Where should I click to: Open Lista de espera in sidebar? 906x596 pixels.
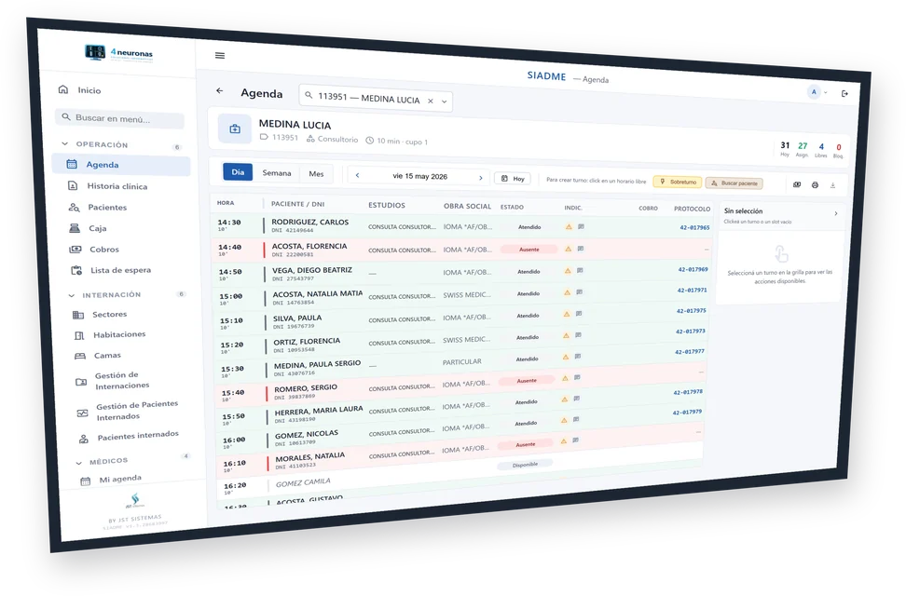[x=120, y=270]
